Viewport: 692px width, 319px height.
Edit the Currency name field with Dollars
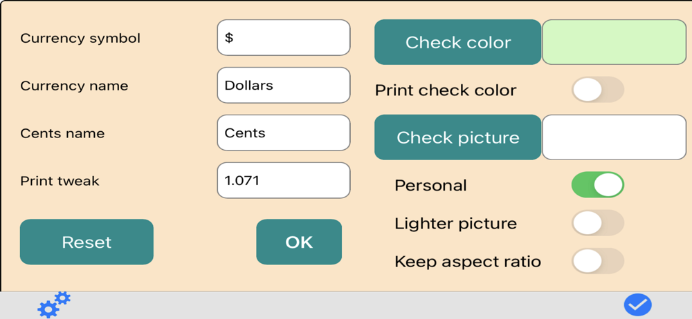point(284,85)
